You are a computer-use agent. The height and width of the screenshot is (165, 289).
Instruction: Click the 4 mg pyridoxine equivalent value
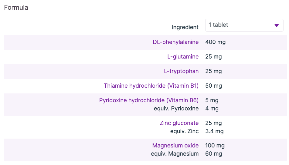pos(212,109)
